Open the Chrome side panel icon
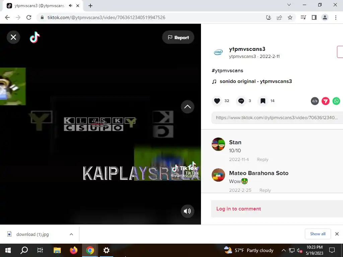The width and height of the screenshot is (343, 257). (x=314, y=17)
